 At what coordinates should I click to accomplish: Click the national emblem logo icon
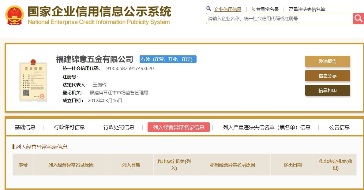tap(14, 15)
